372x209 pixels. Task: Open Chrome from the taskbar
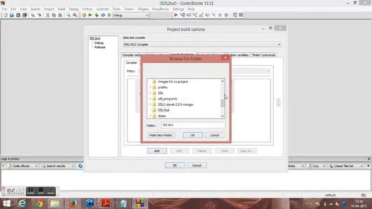(x=39, y=204)
